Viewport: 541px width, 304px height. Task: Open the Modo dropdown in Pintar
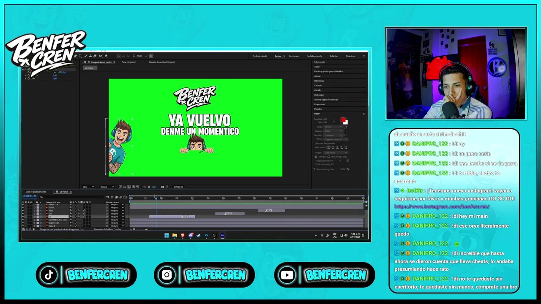click(x=333, y=127)
